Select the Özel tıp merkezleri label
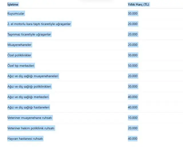Image resolution: width=183 pixels, height=152 pixels. click(x=21, y=66)
